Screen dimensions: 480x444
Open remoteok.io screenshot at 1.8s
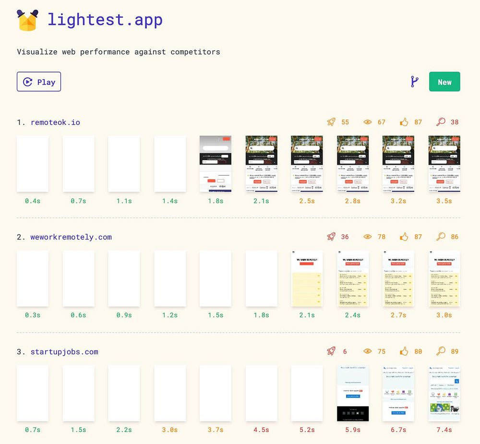(216, 164)
